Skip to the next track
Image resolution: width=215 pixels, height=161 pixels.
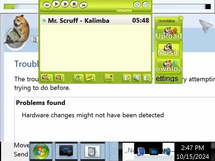pos(83,5)
